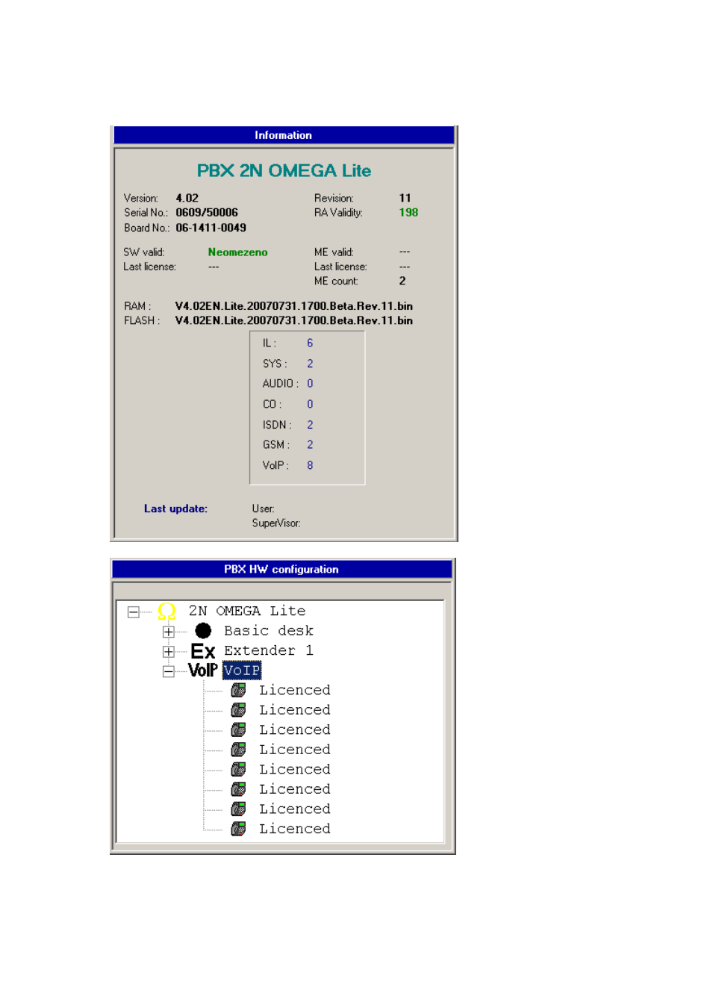Click serial number 0609/50006
The width and height of the screenshot is (713, 1008).
207,213
